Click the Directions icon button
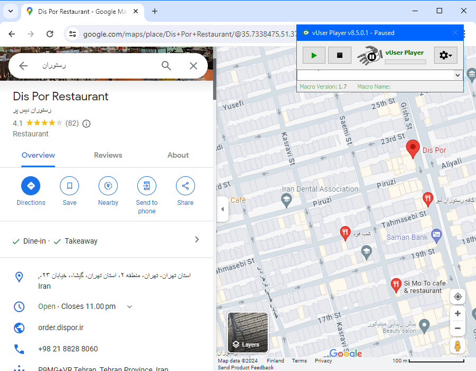Viewport: 476px width, 371px height. pos(31,186)
